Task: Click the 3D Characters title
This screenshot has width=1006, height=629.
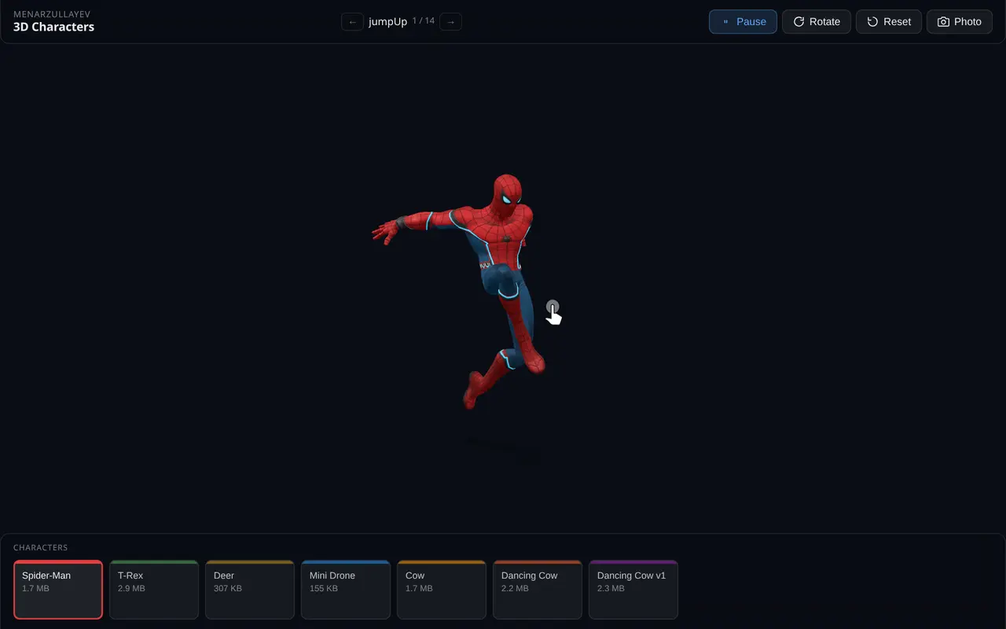Action: coord(53,27)
